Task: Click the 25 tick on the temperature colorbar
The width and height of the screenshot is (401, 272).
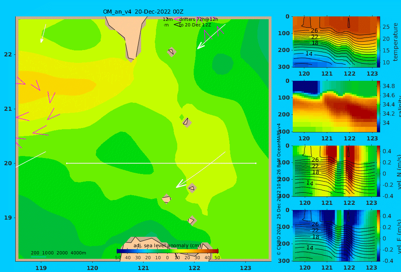Action: 386,27
